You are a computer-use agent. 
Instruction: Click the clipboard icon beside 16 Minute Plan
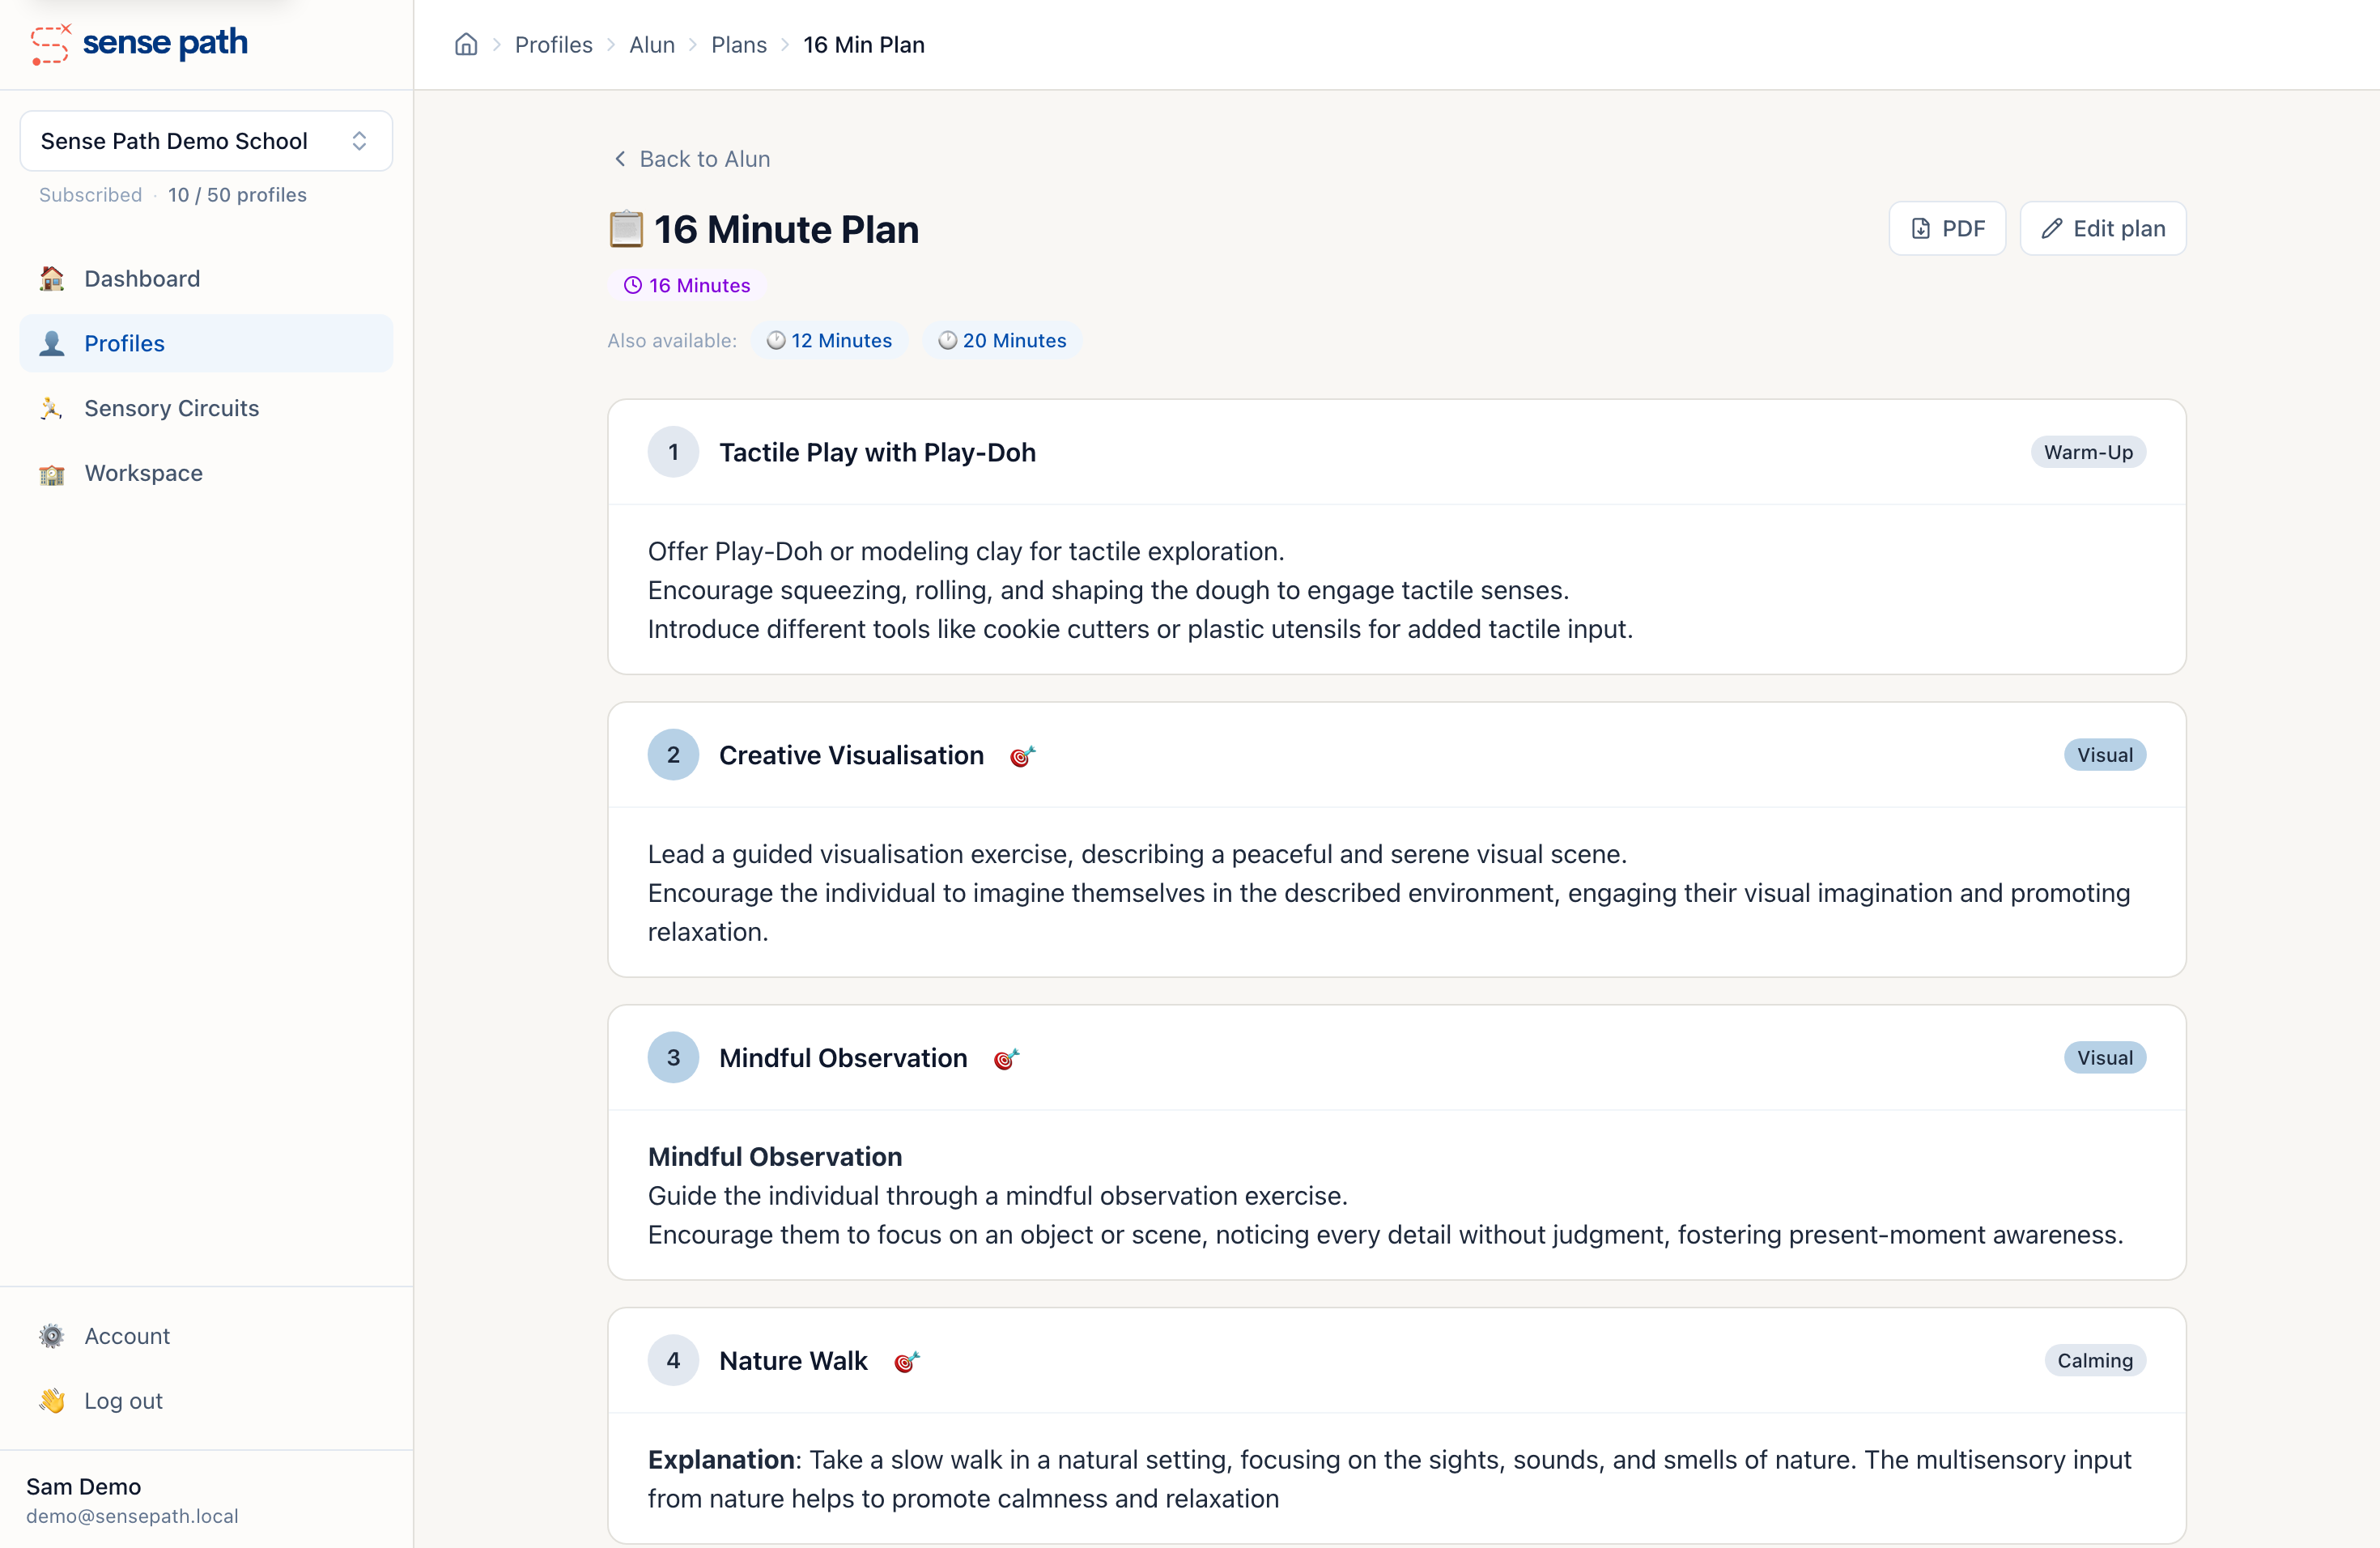626,229
